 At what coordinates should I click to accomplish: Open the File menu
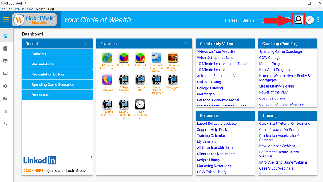(3, 9)
